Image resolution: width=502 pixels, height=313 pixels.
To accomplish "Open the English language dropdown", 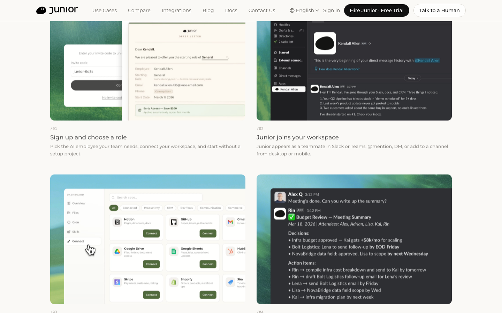I will click(x=304, y=10).
